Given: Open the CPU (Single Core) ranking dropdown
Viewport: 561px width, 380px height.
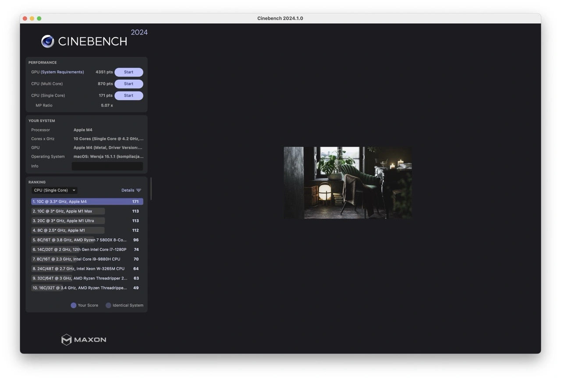Looking at the screenshot, I should coord(54,190).
